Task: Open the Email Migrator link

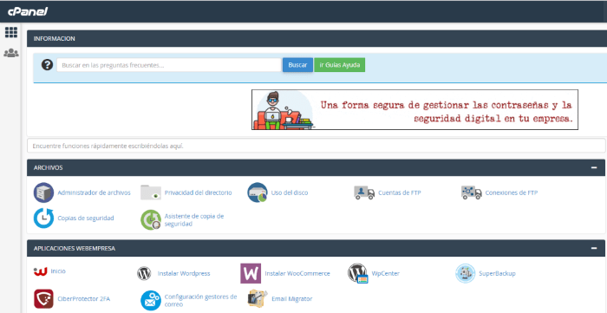Action: pyautogui.click(x=292, y=298)
